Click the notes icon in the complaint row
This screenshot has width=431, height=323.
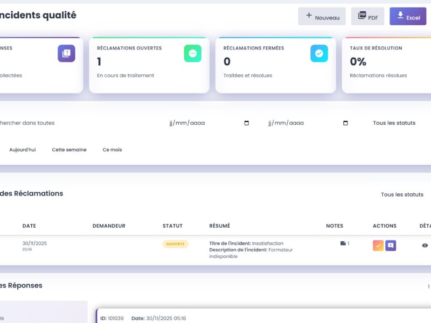[x=343, y=243]
